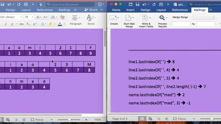The height and width of the screenshot is (124, 221).
Task: Click Draft view icon, left status bar
Action: tap(24, 120)
